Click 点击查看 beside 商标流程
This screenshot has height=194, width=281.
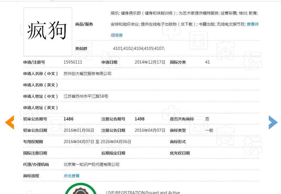pos(71,176)
